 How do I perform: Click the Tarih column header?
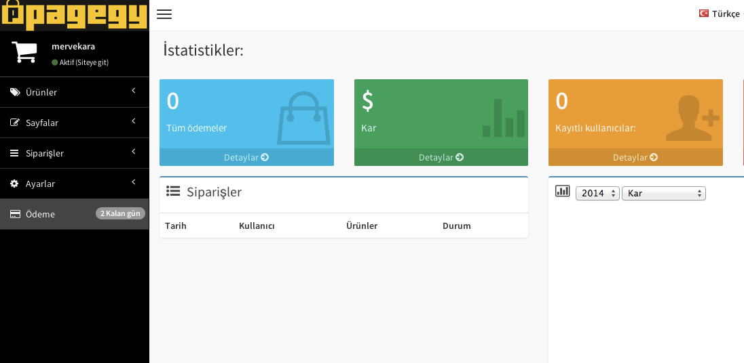[176, 226]
